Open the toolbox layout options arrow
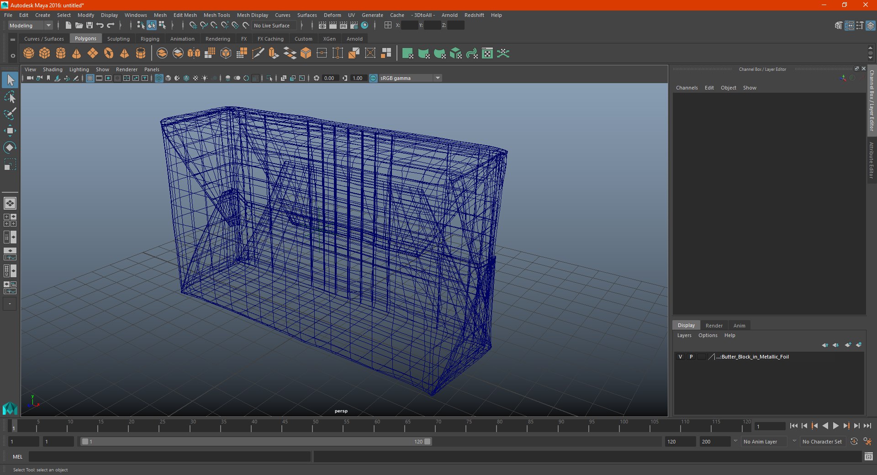Viewport: 877px width, 475px height. coord(10,304)
